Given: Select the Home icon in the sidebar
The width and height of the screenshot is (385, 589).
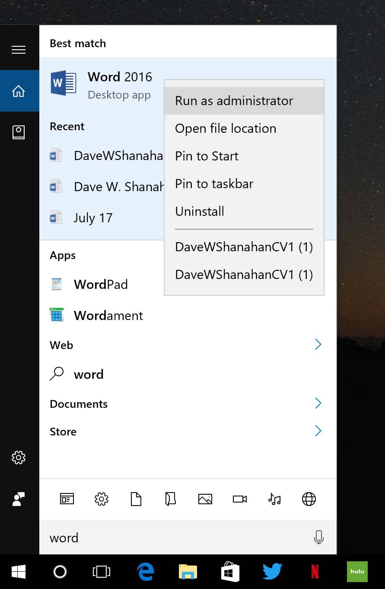Looking at the screenshot, I should pos(19,91).
